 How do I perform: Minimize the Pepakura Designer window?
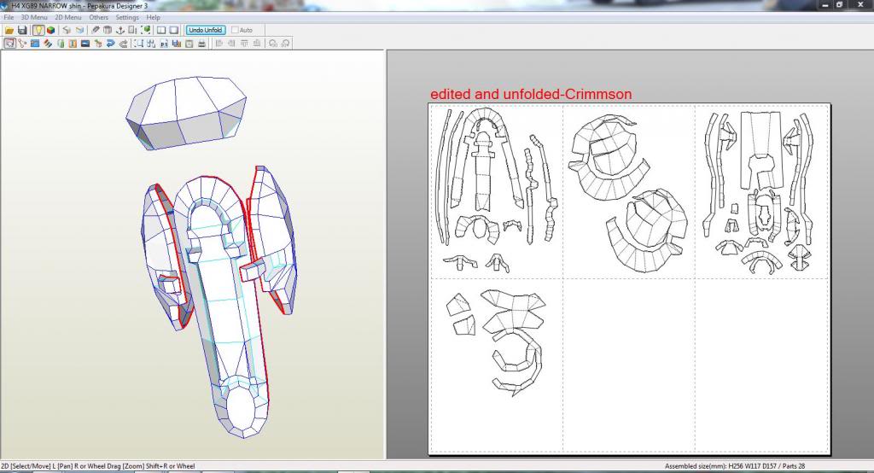825,5
